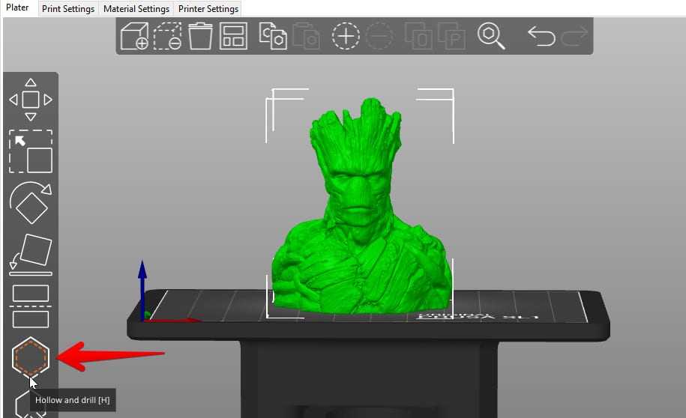This screenshot has width=686, height=418.
Task: Click the Delete selected object icon
Action: click(x=167, y=36)
